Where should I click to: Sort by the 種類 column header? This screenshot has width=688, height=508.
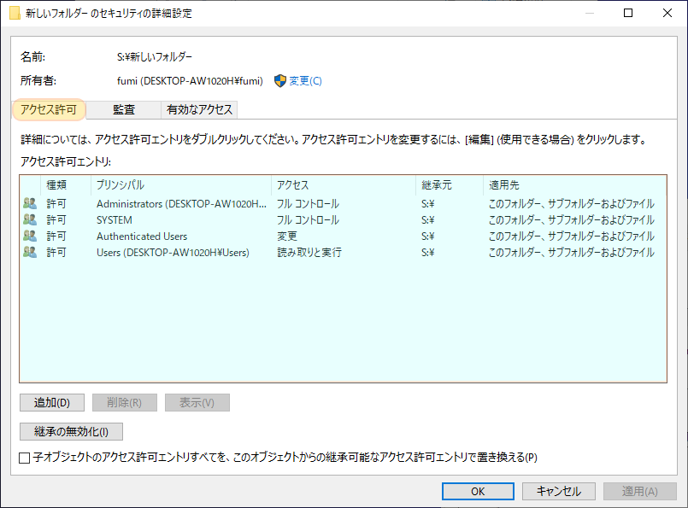(66, 185)
